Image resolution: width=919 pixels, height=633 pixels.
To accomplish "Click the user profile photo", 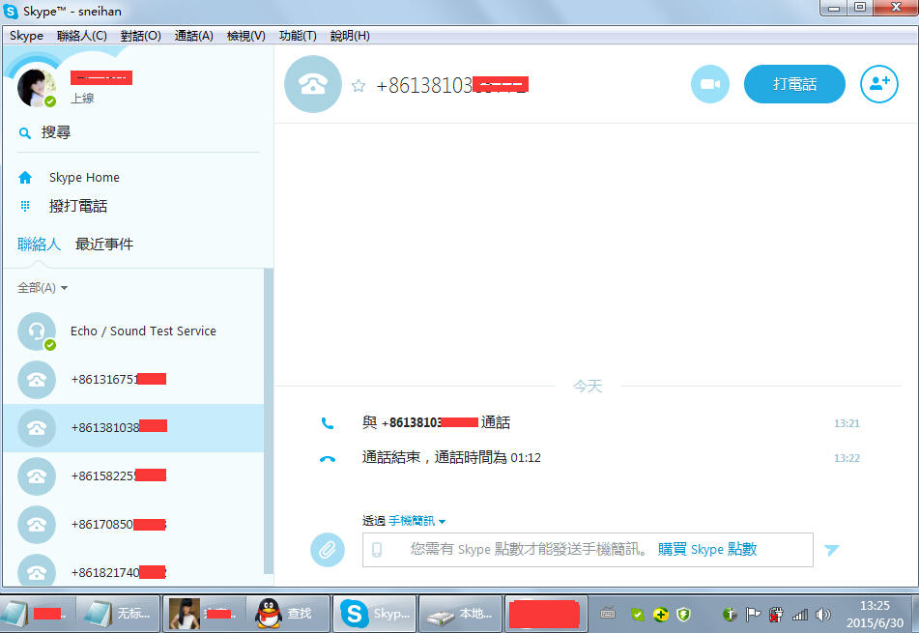I will pyautogui.click(x=36, y=87).
